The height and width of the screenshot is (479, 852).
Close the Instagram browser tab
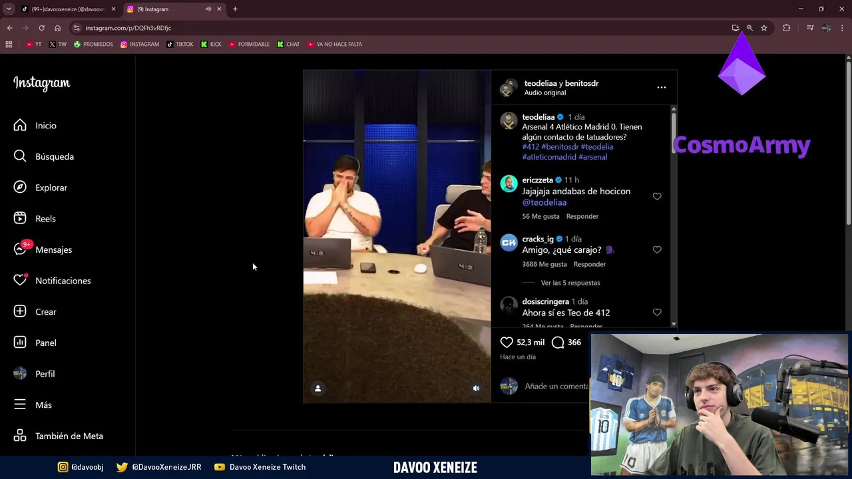point(219,9)
